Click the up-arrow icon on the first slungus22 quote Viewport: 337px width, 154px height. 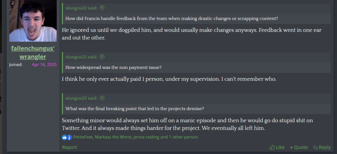click(102, 8)
